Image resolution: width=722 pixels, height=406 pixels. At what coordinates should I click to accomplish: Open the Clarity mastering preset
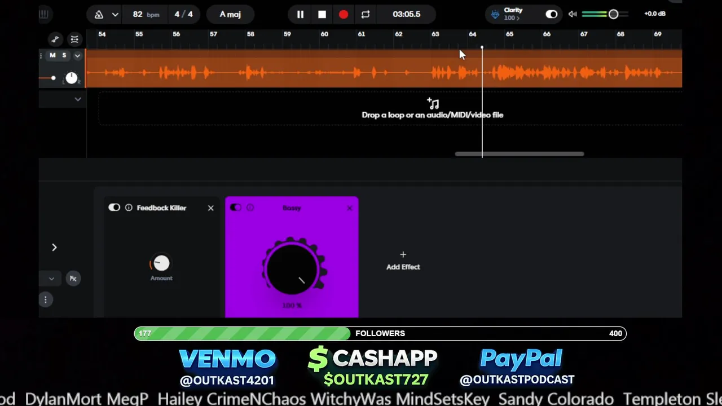(513, 14)
